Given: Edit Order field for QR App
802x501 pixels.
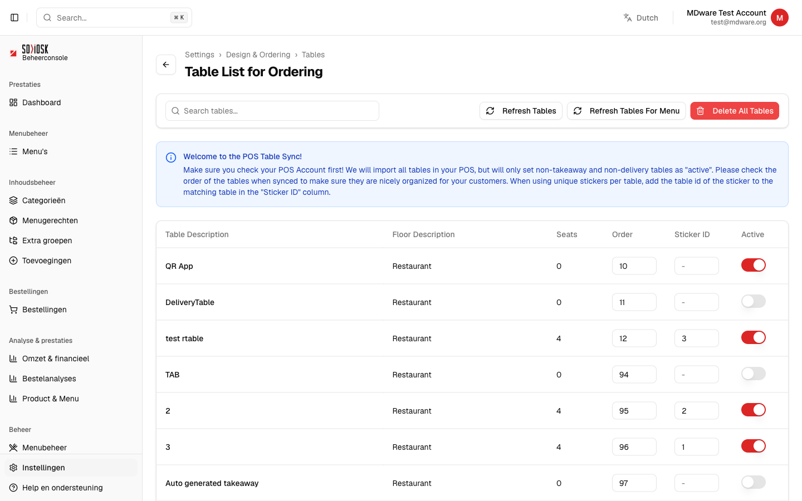Looking at the screenshot, I should point(634,266).
